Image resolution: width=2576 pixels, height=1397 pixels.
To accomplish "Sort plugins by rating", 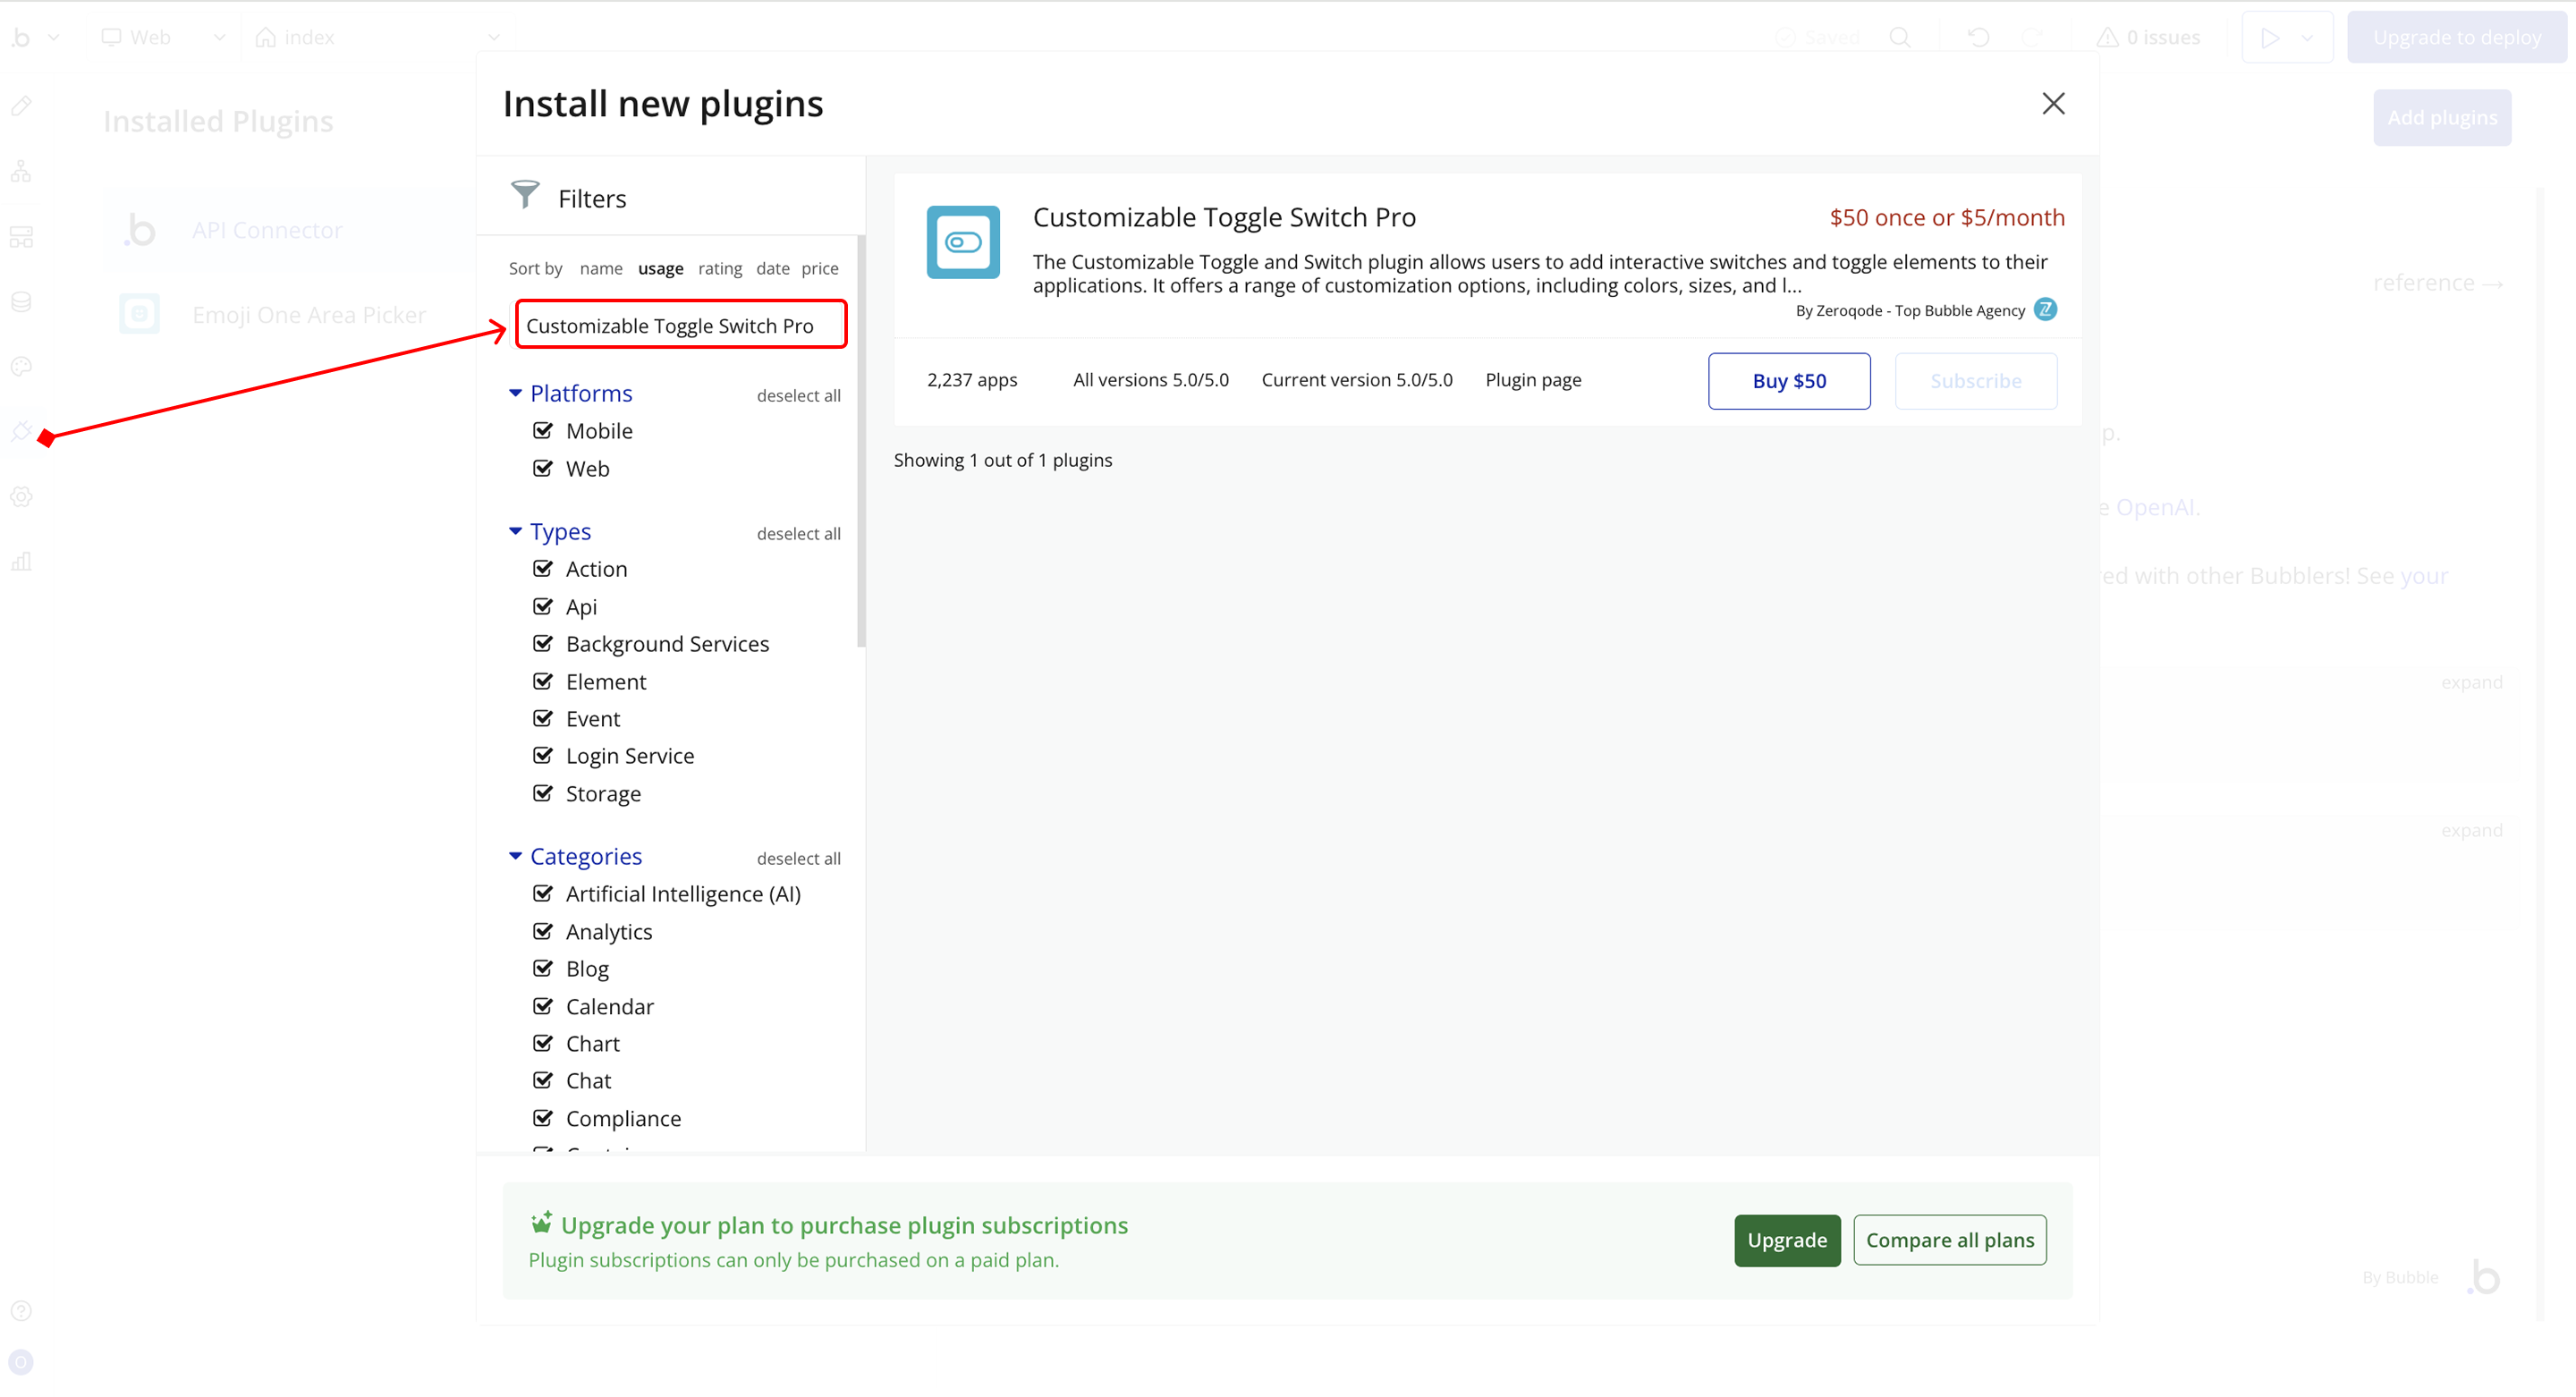I will (x=719, y=268).
